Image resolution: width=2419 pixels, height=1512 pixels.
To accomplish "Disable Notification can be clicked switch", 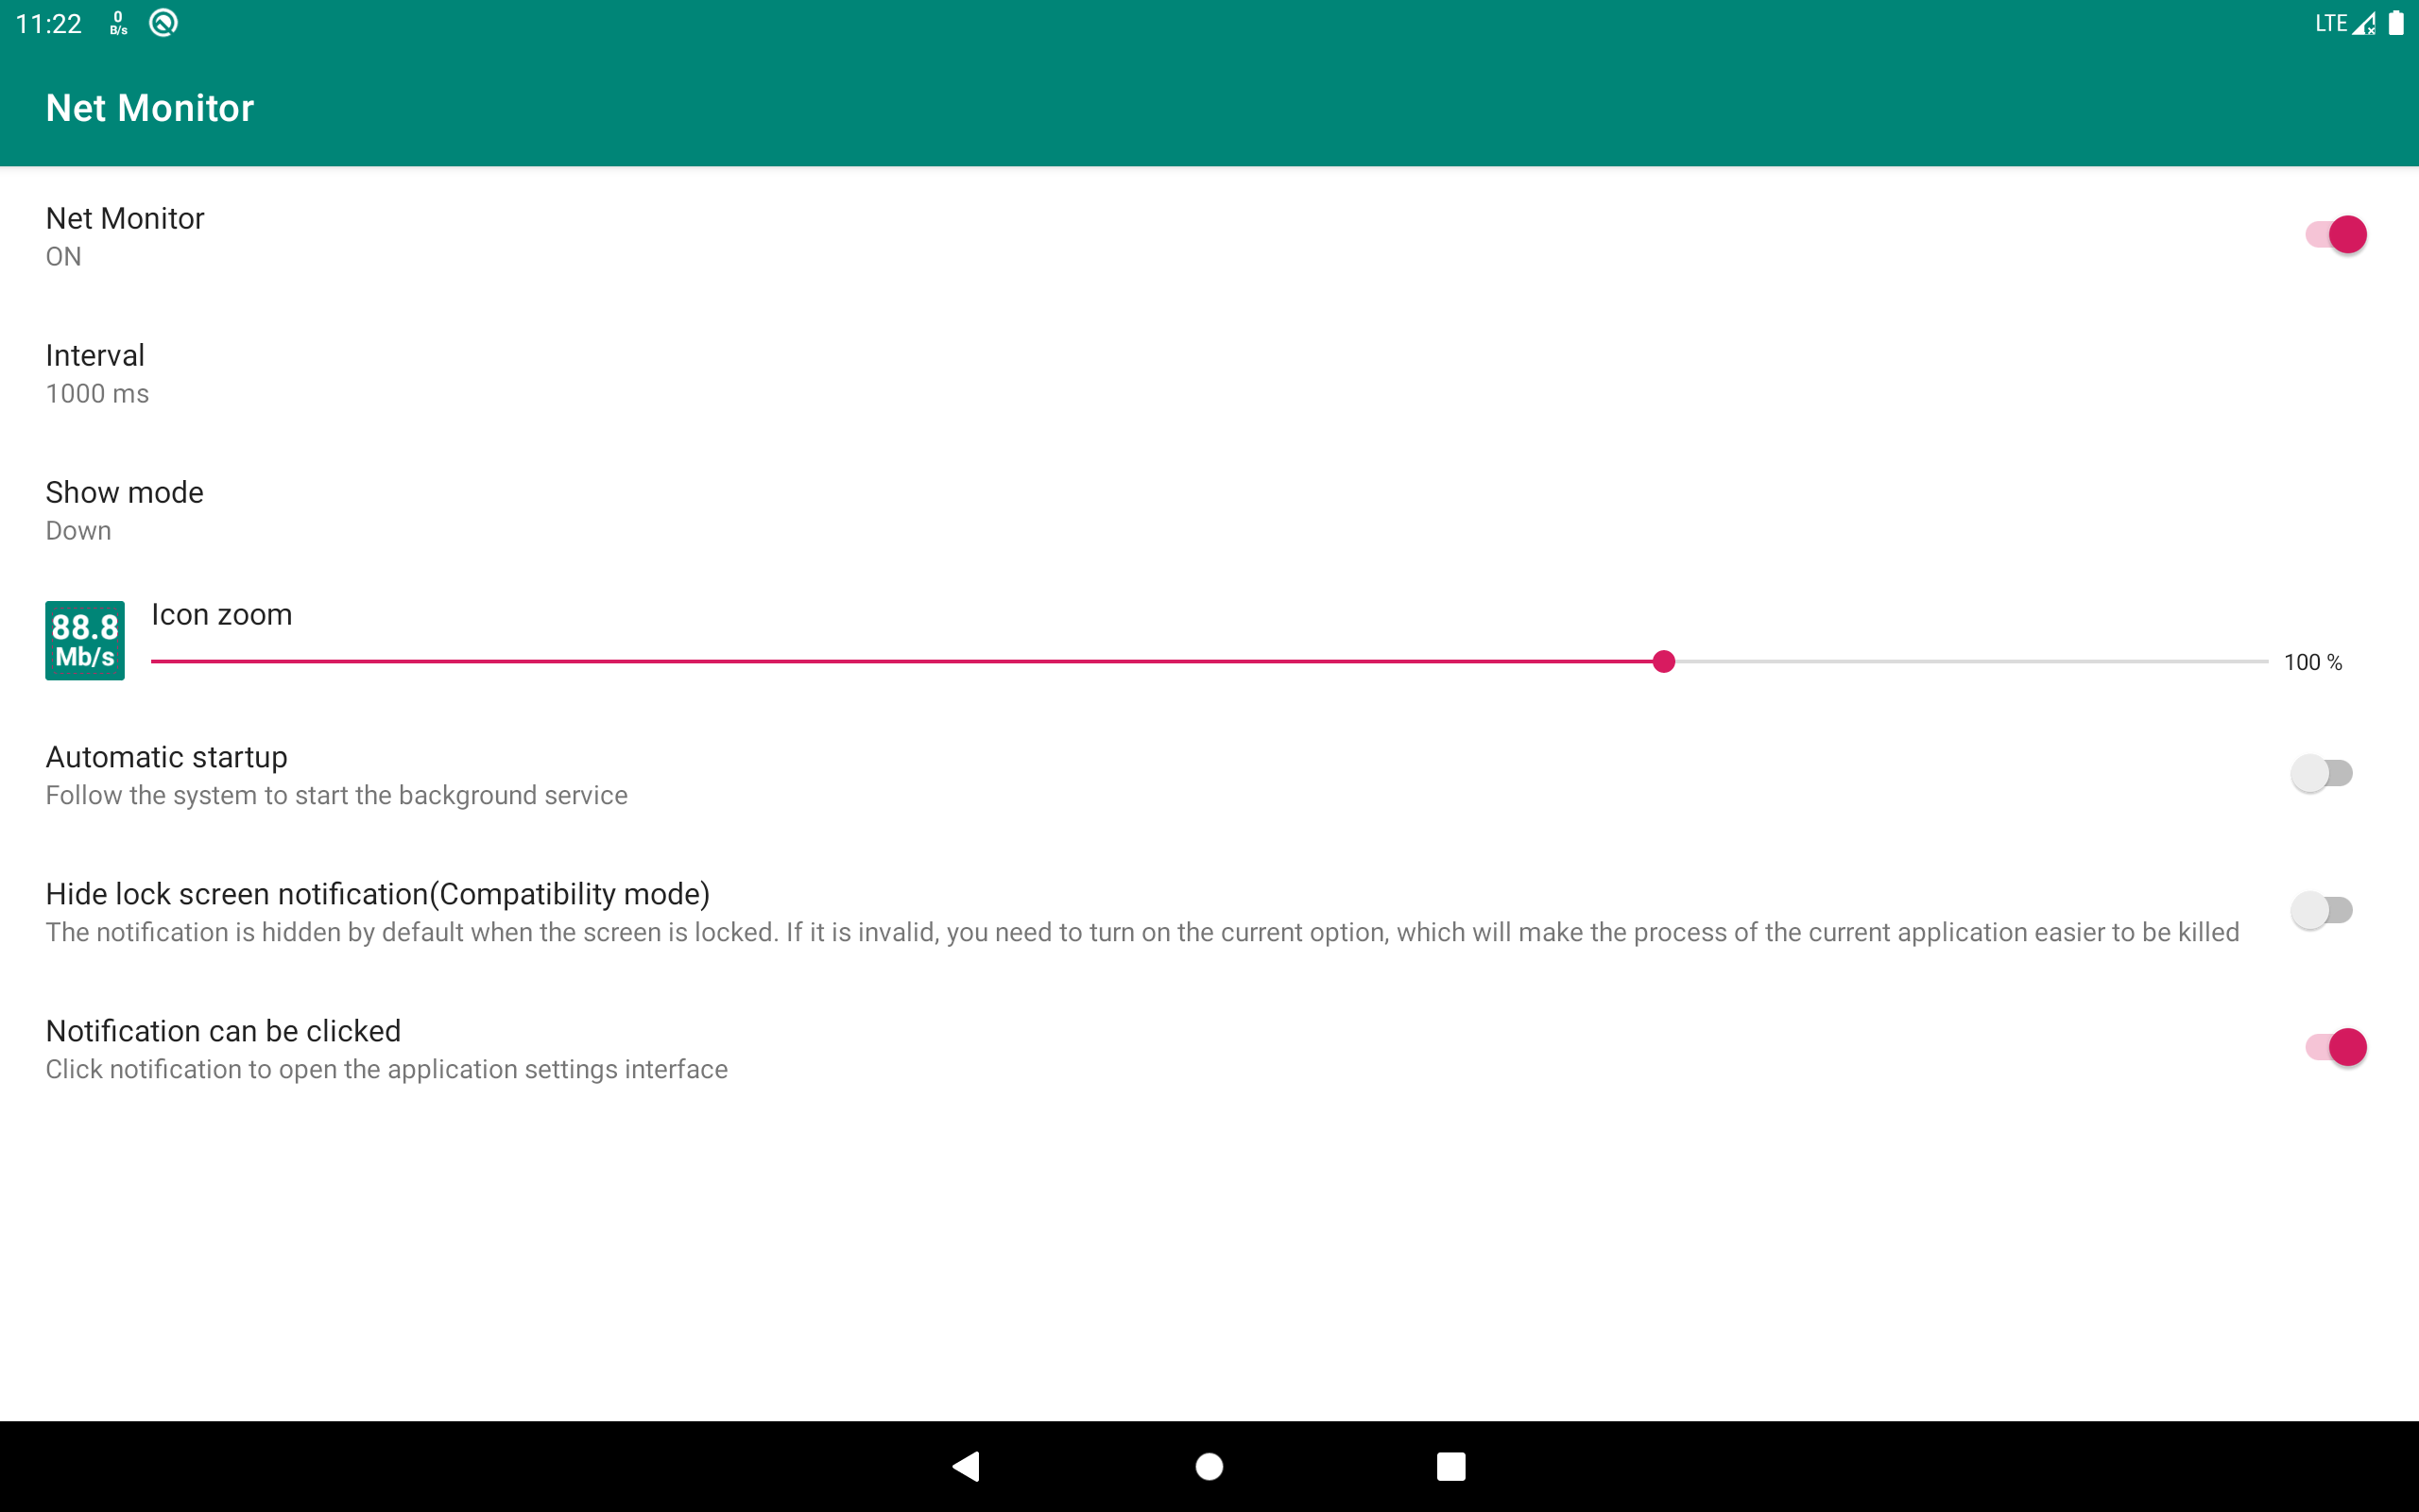I will (x=2335, y=1047).
